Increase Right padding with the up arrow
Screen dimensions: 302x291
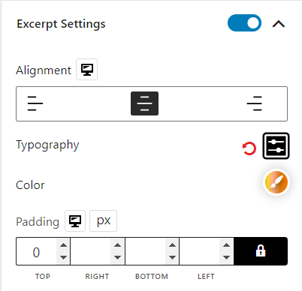[x=117, y=245]
